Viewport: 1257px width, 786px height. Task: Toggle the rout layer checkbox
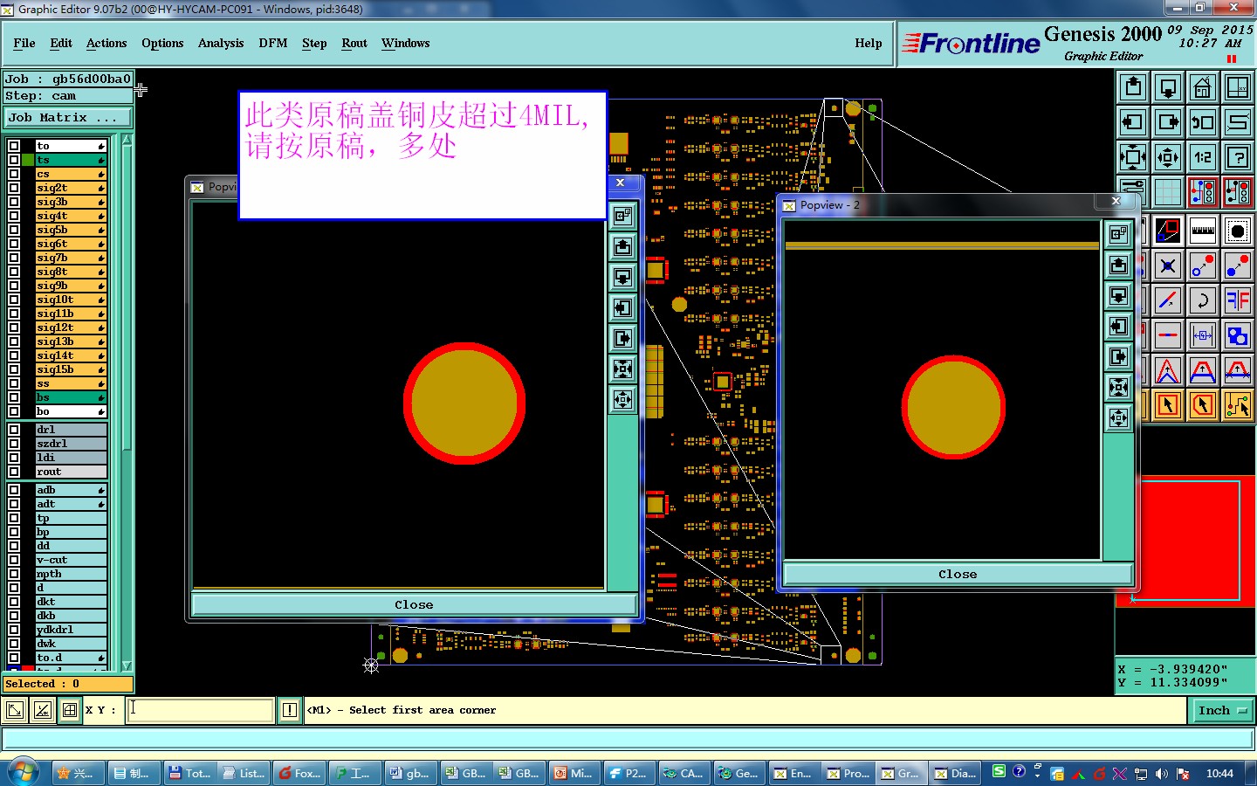(14, 472)
